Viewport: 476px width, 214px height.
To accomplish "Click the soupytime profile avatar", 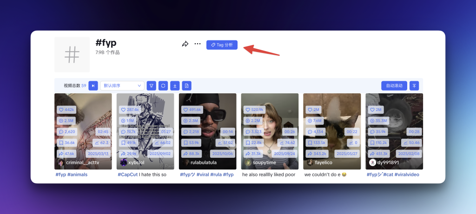I will (248, 162).
